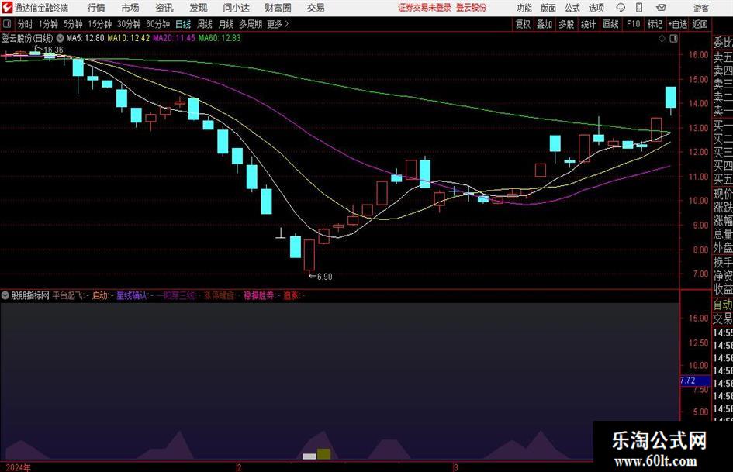Click the Tongdaxin app logo icon
The width and height of the screenshot is (733, 472).
point(6,8)
